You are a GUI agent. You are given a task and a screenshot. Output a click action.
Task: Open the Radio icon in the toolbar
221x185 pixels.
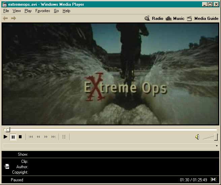147,18
